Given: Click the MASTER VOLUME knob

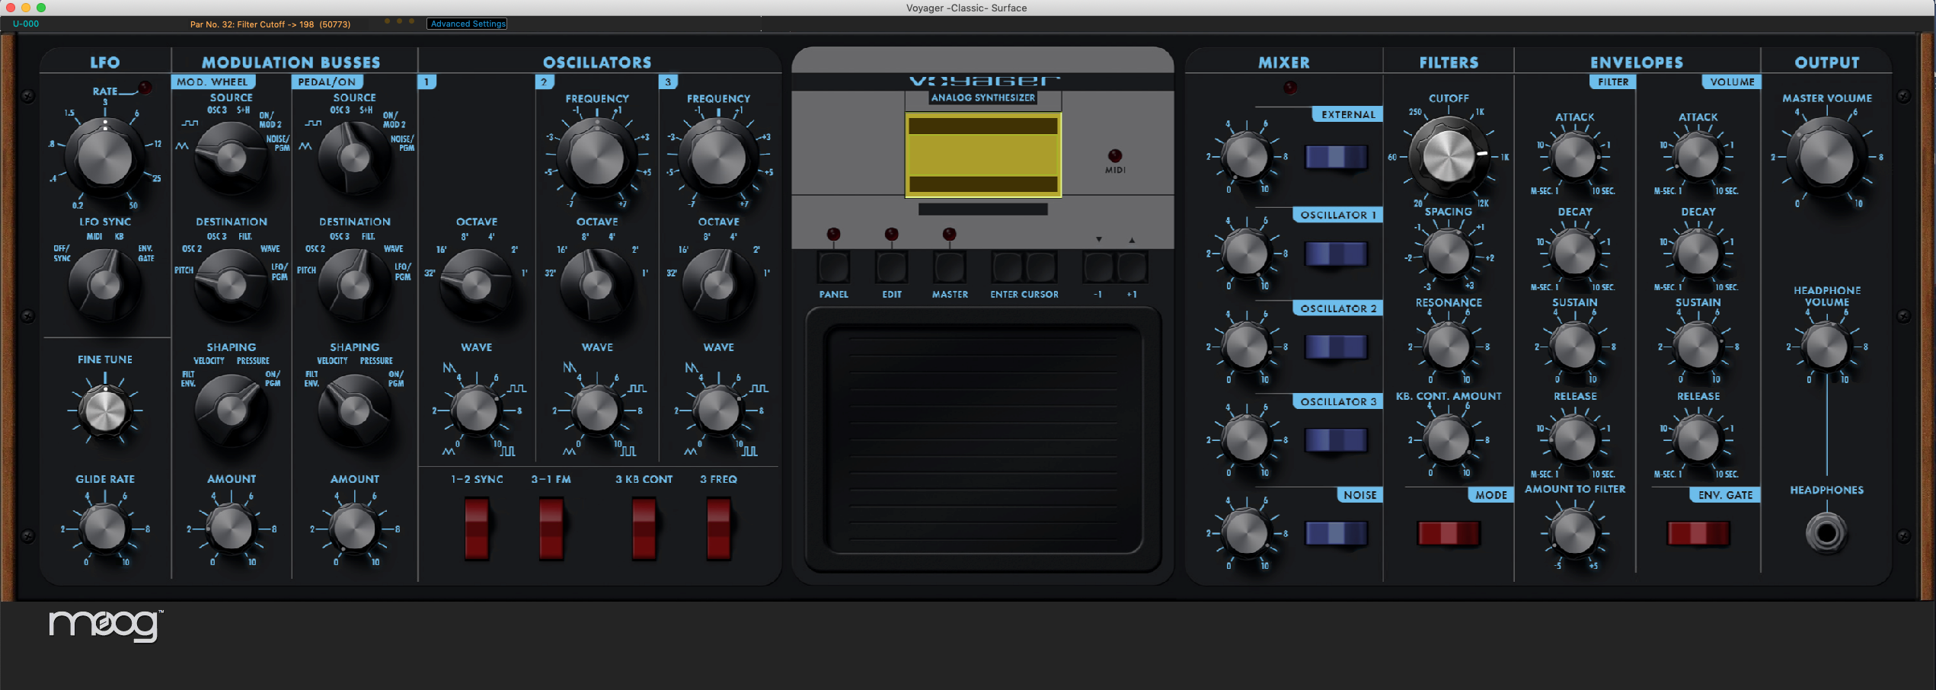Looking at the screenshot, I should [x=1826, y=158].
